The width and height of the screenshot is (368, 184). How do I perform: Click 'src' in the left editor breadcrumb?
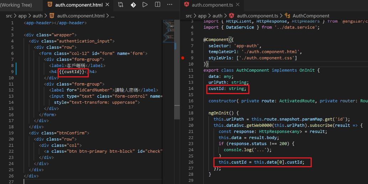(9, 16)
